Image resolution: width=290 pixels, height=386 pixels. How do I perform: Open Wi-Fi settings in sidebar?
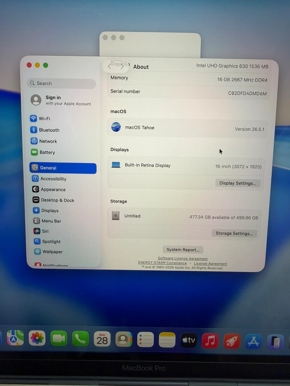[x=40, y=118]
